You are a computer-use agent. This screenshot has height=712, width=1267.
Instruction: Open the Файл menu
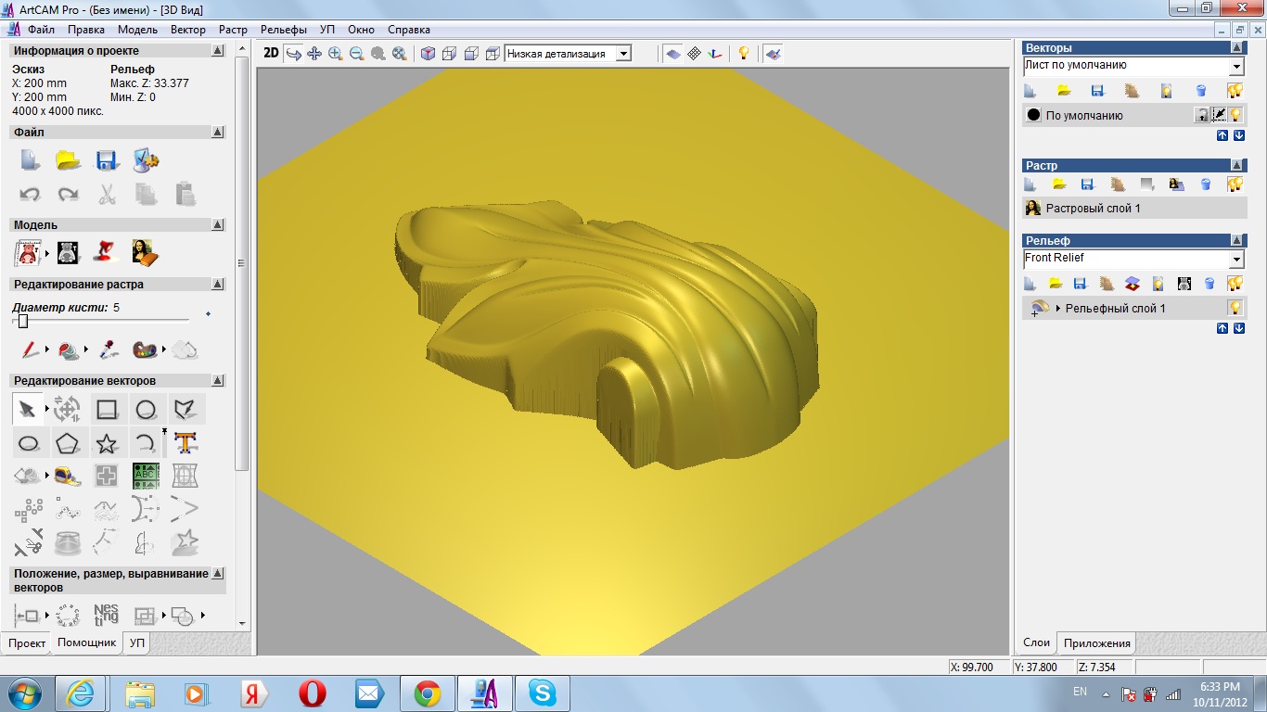click(x=41, y=30)
